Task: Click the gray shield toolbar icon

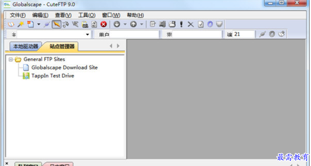Action: click(219, 24)
